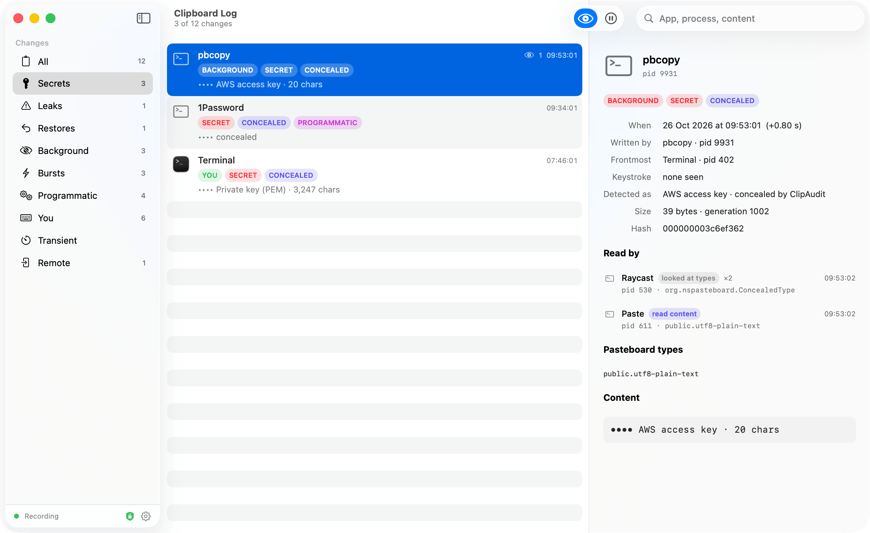This screenshot has height=533, width=870.
Task: Open the Transient filter
Action: click(83, 241)
